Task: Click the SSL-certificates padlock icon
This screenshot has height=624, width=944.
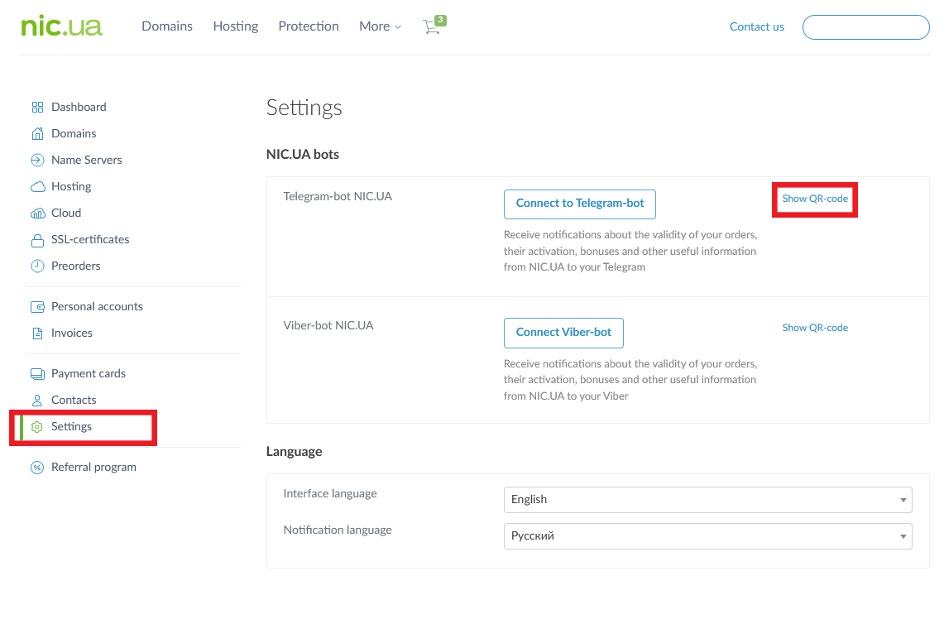Action: point(37,240)
